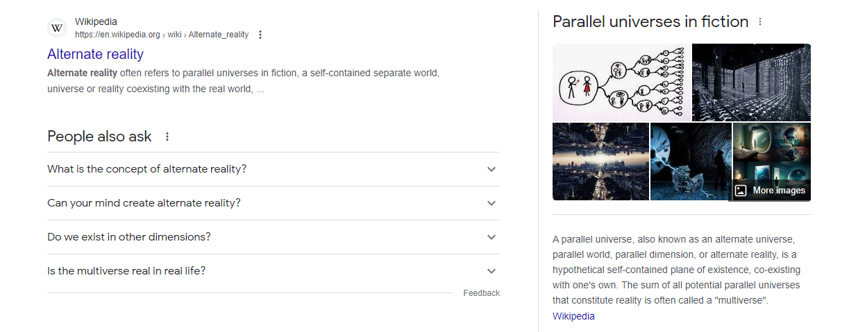Click the More images button
The image size is (849, 332).
pyautogui.click(x=771, y=191)
